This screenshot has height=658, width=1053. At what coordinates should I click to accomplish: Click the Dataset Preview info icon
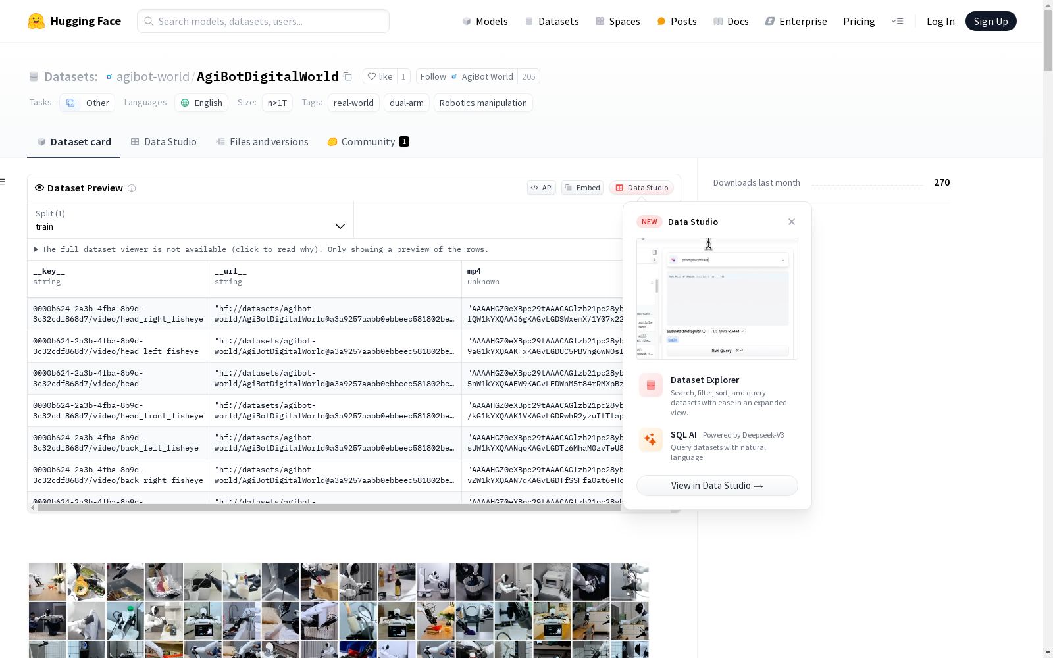pyautogui.click(x=132, y=188)
